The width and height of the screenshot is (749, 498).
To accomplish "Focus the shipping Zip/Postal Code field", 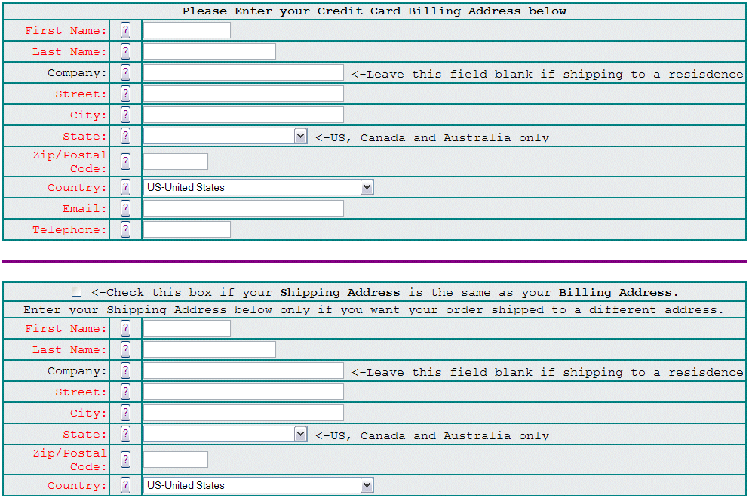I will (x=175, y=460).
